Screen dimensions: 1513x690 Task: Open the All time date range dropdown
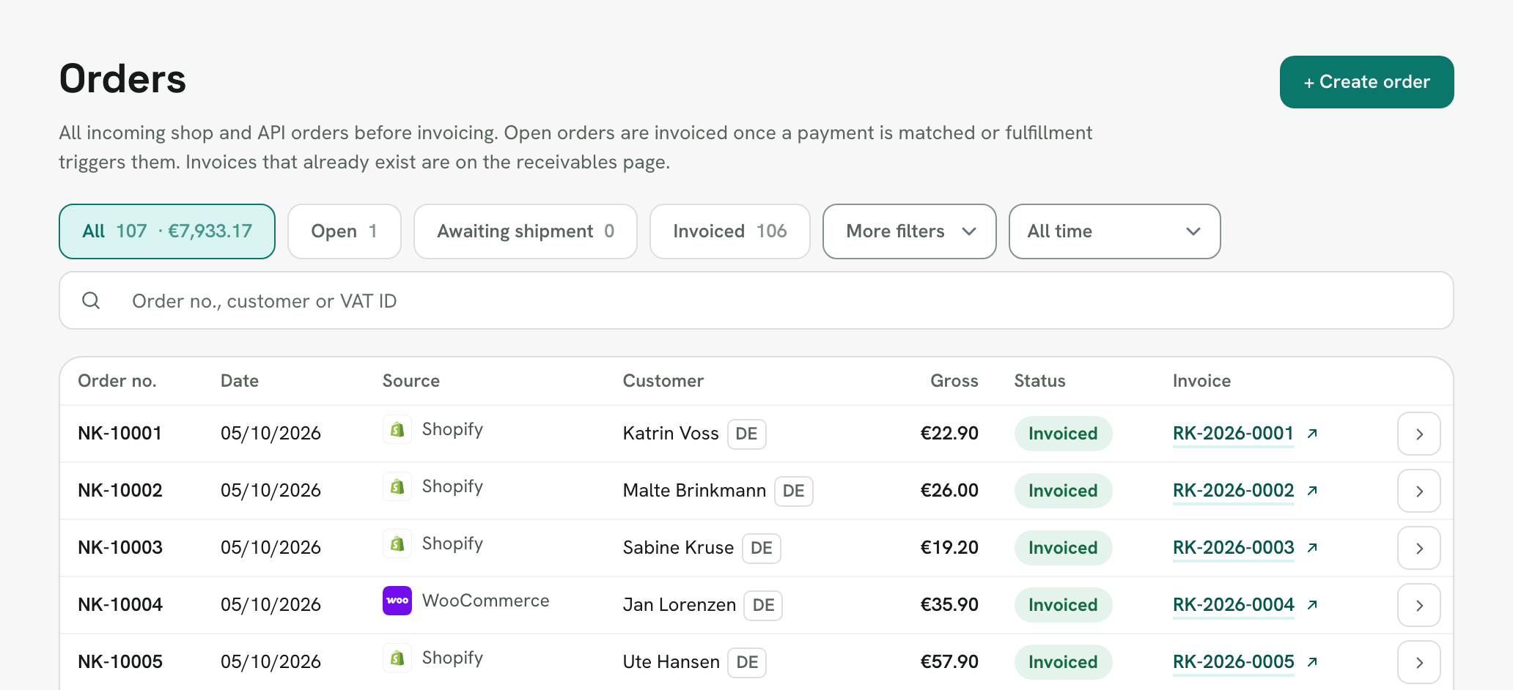[1114, 231]
